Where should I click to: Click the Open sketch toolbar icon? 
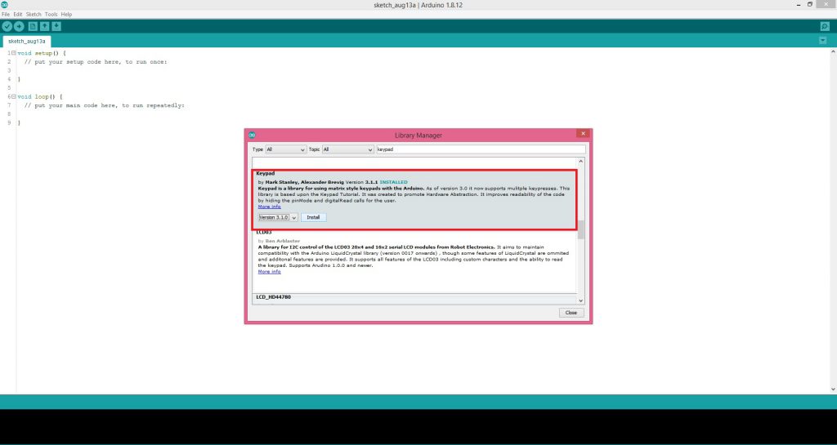pyautogui.click(x=45, y=26)
